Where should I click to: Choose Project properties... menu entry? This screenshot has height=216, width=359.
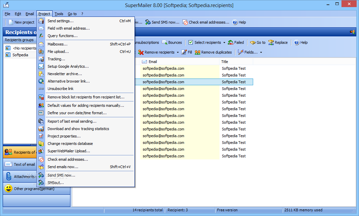point(86,136)
